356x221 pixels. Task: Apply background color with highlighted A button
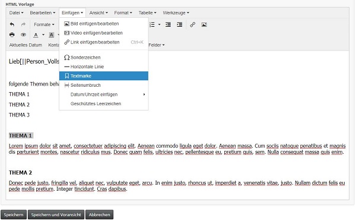(51, 35)
